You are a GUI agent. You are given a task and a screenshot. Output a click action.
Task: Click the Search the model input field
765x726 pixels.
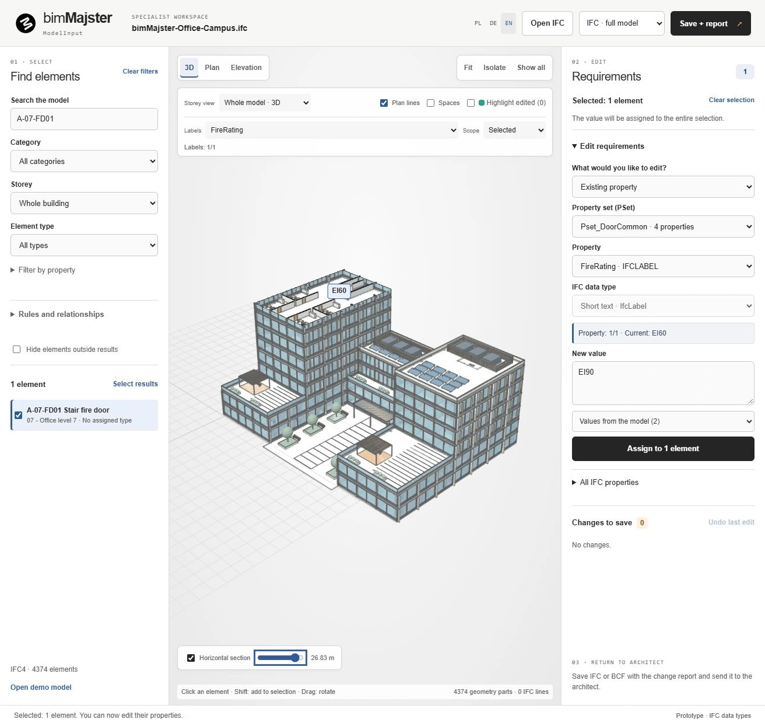(x=84, y=119)
